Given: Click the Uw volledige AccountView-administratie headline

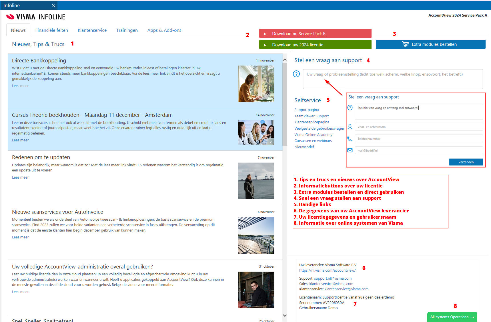Looking at the screenshot, I should [x=83, y=267].
